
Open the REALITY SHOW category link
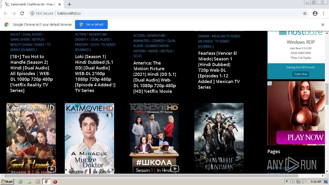pos(21,44)
